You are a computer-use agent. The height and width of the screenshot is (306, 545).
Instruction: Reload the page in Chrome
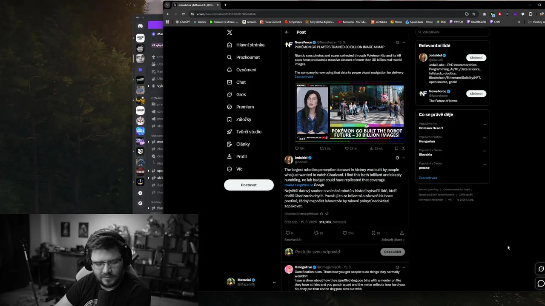[183, 14]
